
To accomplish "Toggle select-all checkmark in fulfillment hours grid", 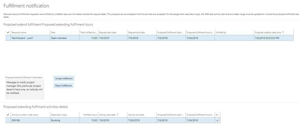I will (x=8, y=33).
